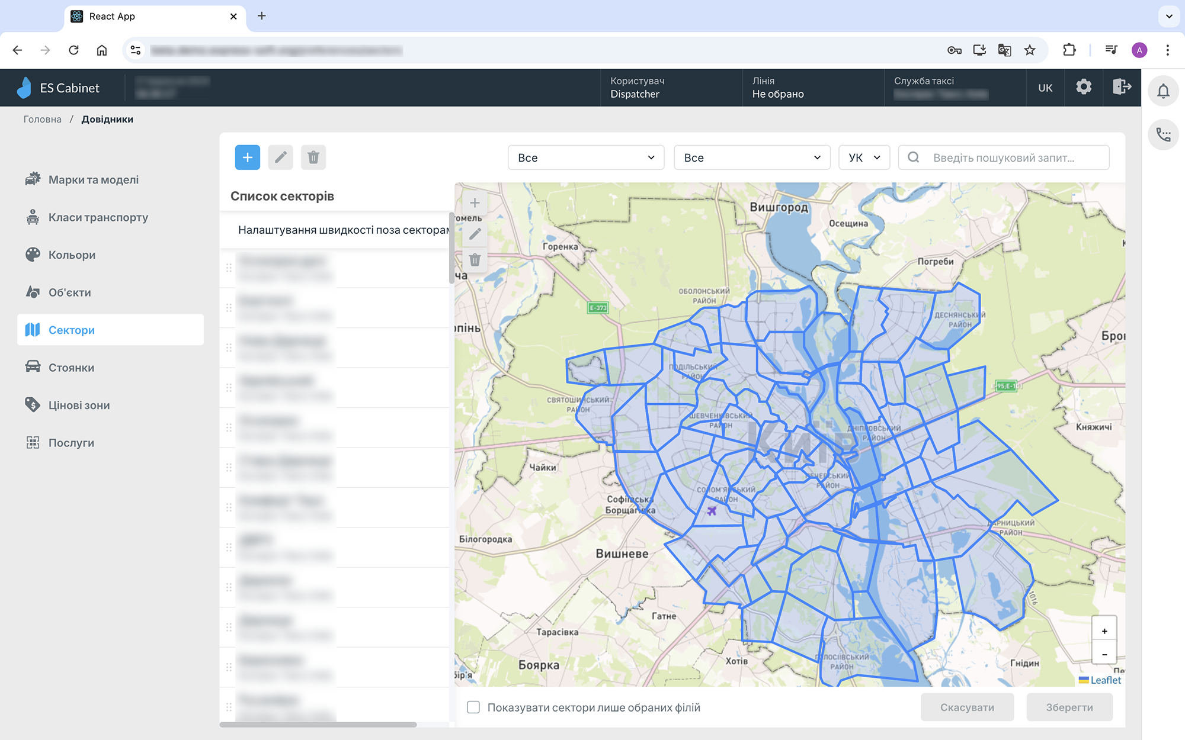
Task: Open the Лінія 'Не обрано' selector
Action: click(813, 88)
